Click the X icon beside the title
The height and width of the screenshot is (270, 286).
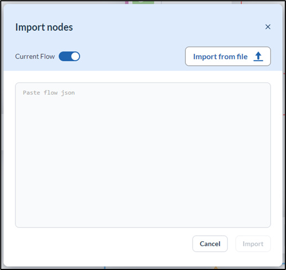[x=268, y=27]
